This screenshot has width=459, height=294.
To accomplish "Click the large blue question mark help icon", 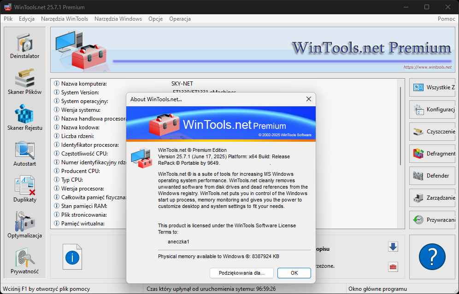I will (x=432, y=257).
